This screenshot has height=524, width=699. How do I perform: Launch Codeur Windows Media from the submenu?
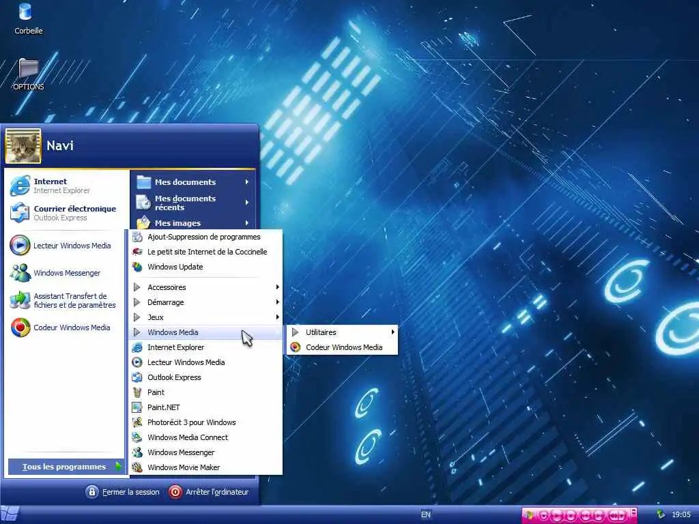click(x=341, y=347)
